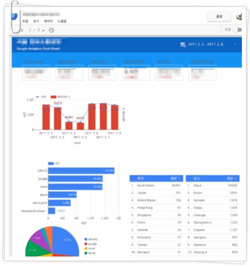Select the Japan row
This screenshot has height=267, width=250.
point(156,193)
